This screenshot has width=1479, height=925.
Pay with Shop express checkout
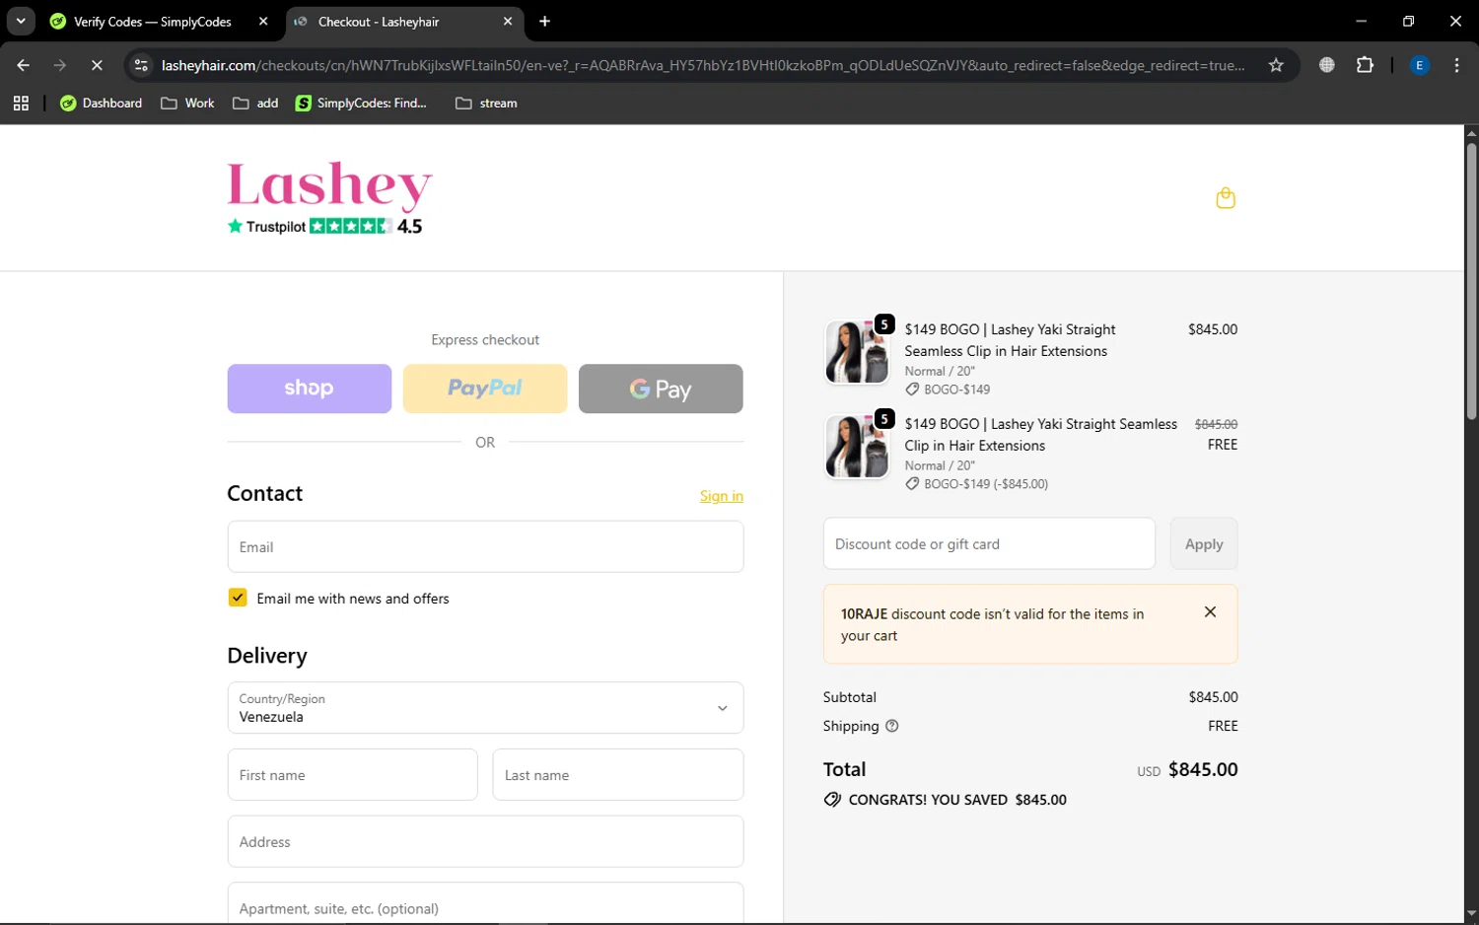[x=309, y=389]
